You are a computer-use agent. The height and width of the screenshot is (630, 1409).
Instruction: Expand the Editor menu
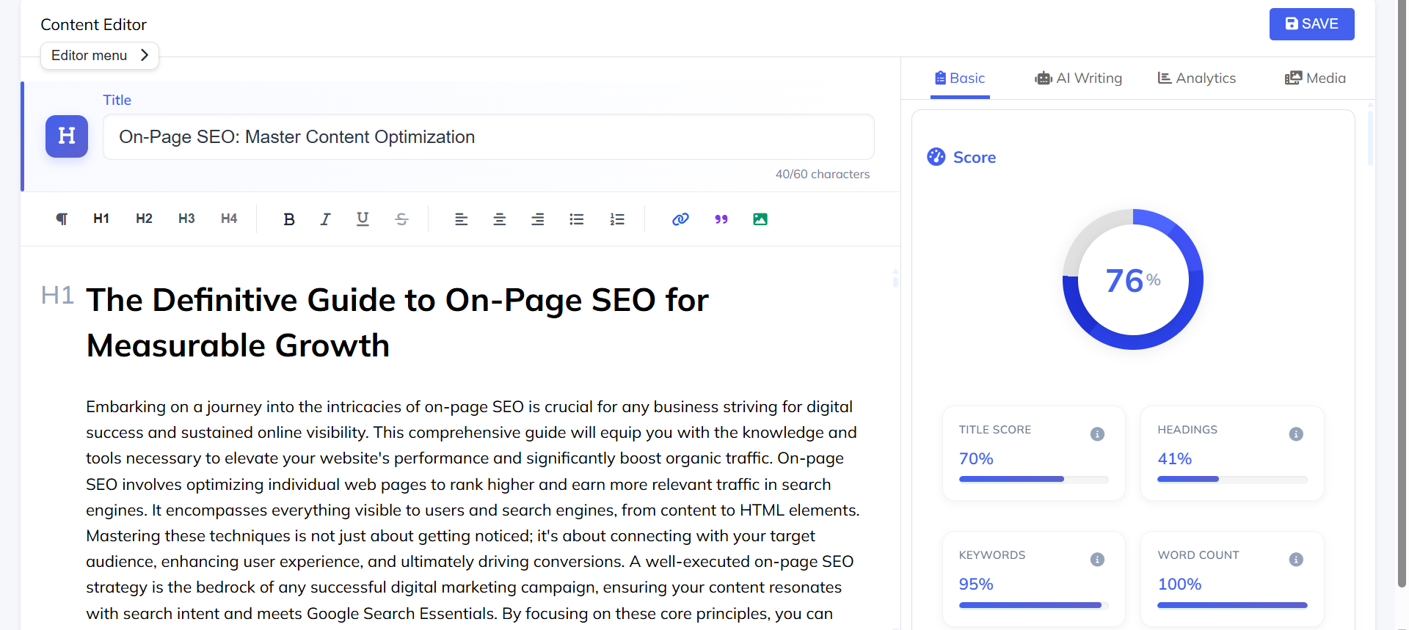click(100, 56)
